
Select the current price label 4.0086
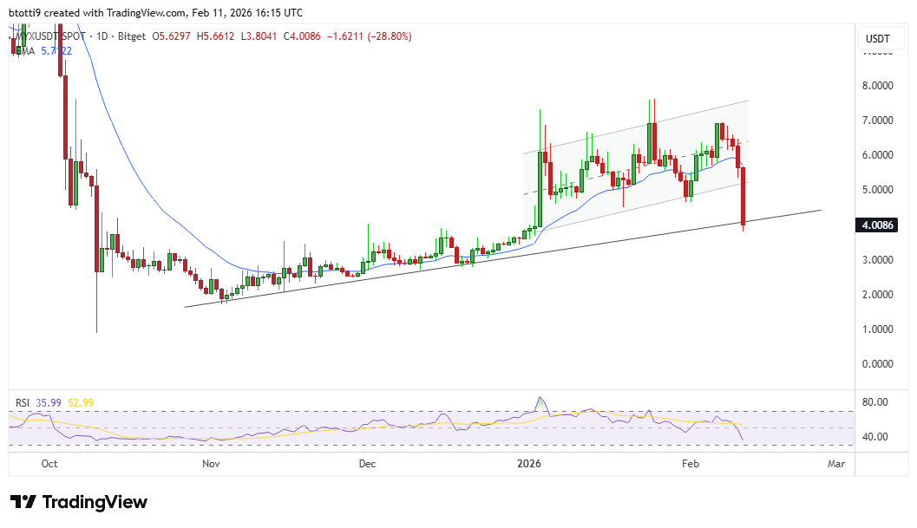click(876, 225)
